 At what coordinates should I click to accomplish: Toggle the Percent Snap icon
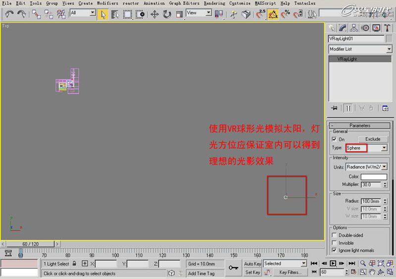tap(286, 14)
